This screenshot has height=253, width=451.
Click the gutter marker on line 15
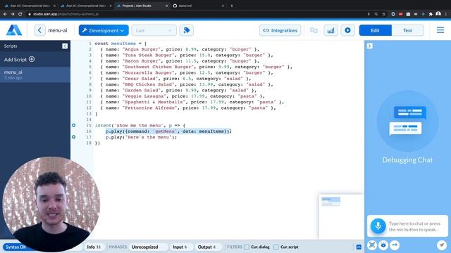pyautogui.click(x=73, y=125)
